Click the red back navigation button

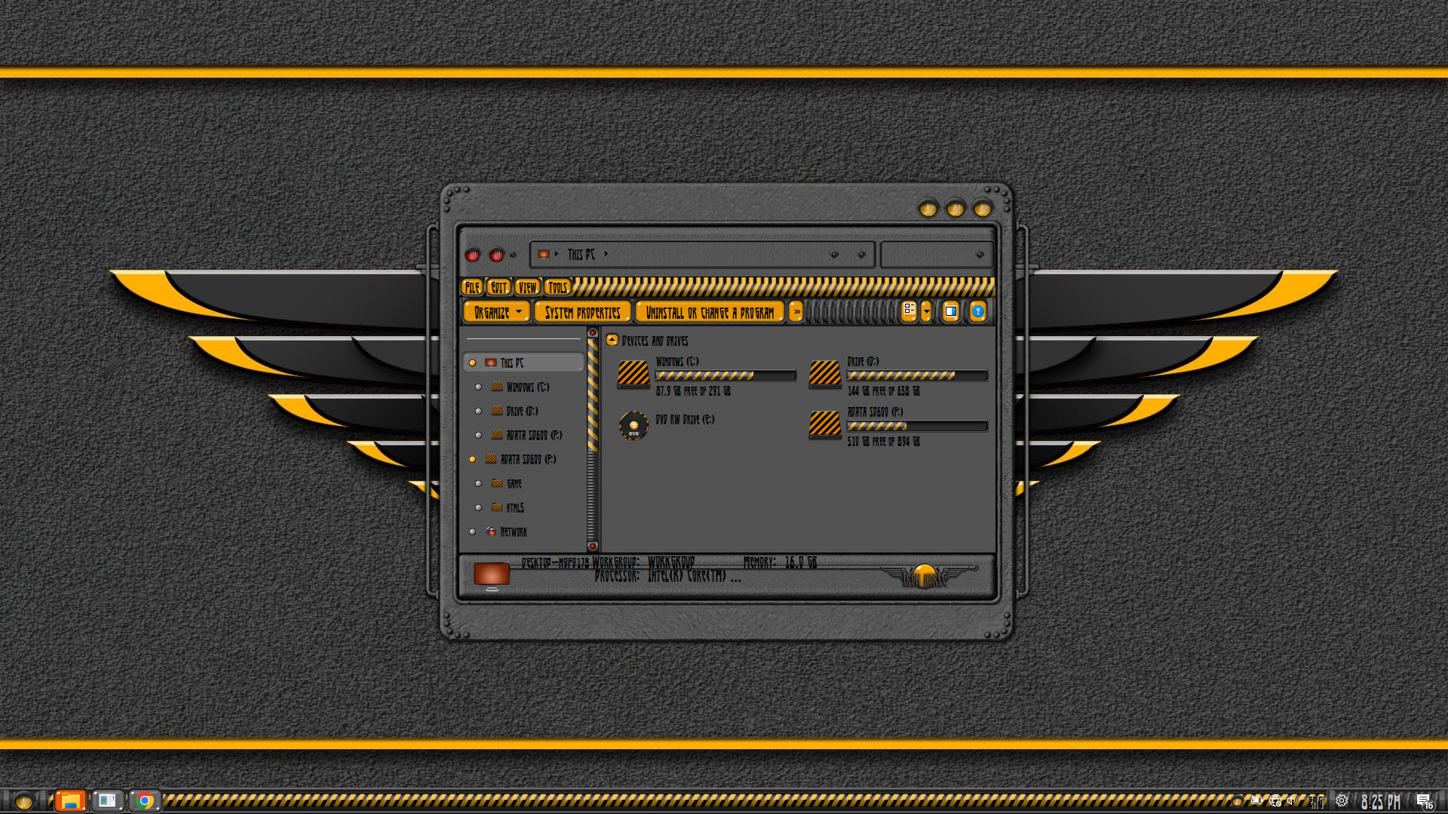pyautogui.click(x=472, y=255)
